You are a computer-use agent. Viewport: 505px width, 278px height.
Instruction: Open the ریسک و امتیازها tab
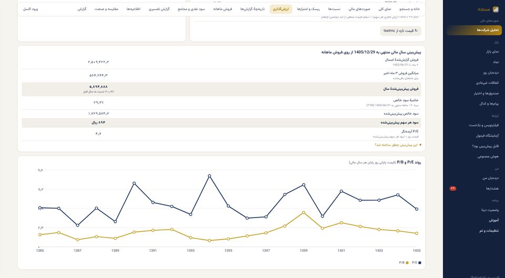point(309,9)
